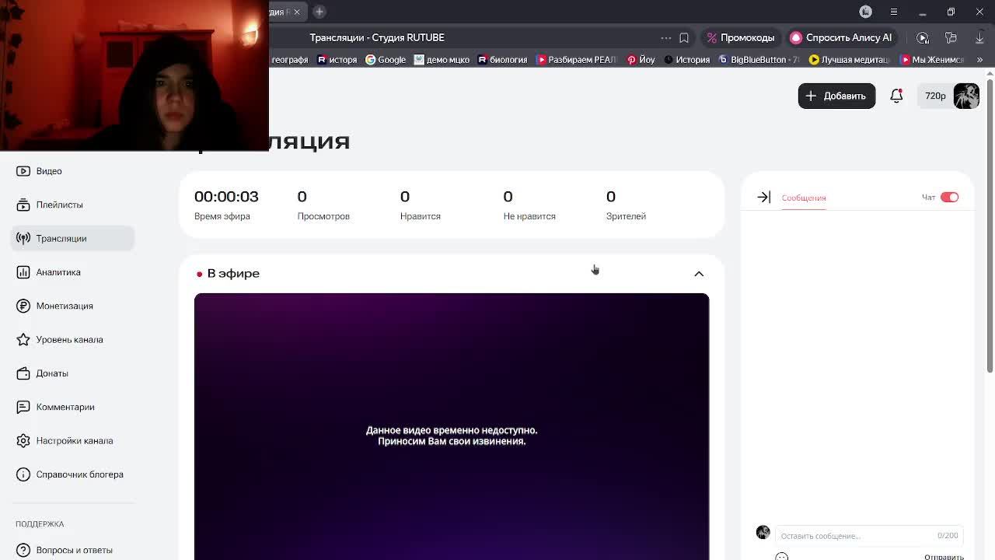This screenshot has height=560, width=995.
Task: Open the BigBlueButton bookmark
Action: 758,59
